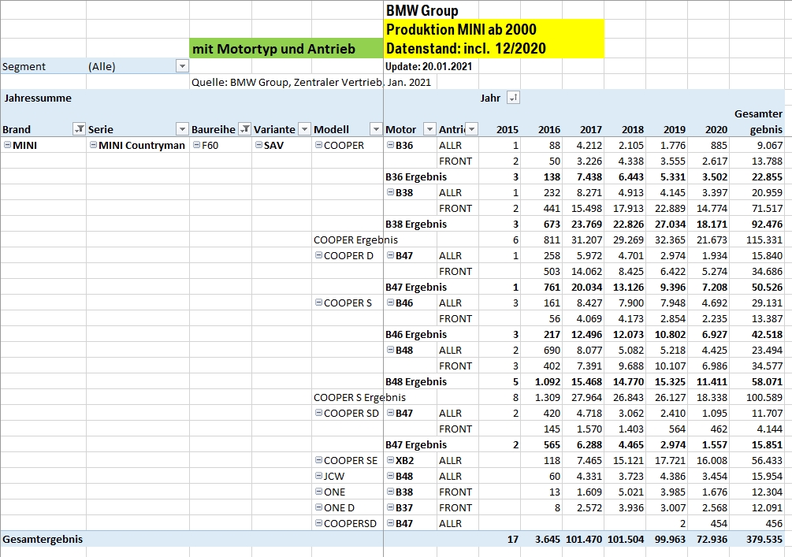Collapse the JCW model group
This screenshot has width=792, height=557.
point(318,476)
